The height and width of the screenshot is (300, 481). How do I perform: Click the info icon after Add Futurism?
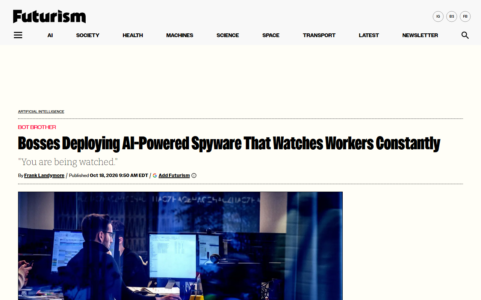(x=194, y=175)
